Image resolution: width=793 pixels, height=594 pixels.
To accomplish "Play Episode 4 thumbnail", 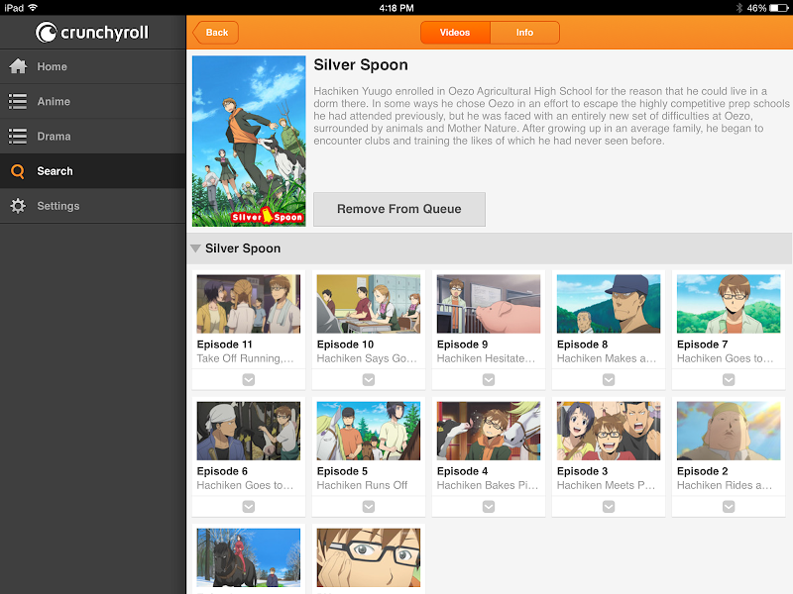I will (x=489, y=431).
